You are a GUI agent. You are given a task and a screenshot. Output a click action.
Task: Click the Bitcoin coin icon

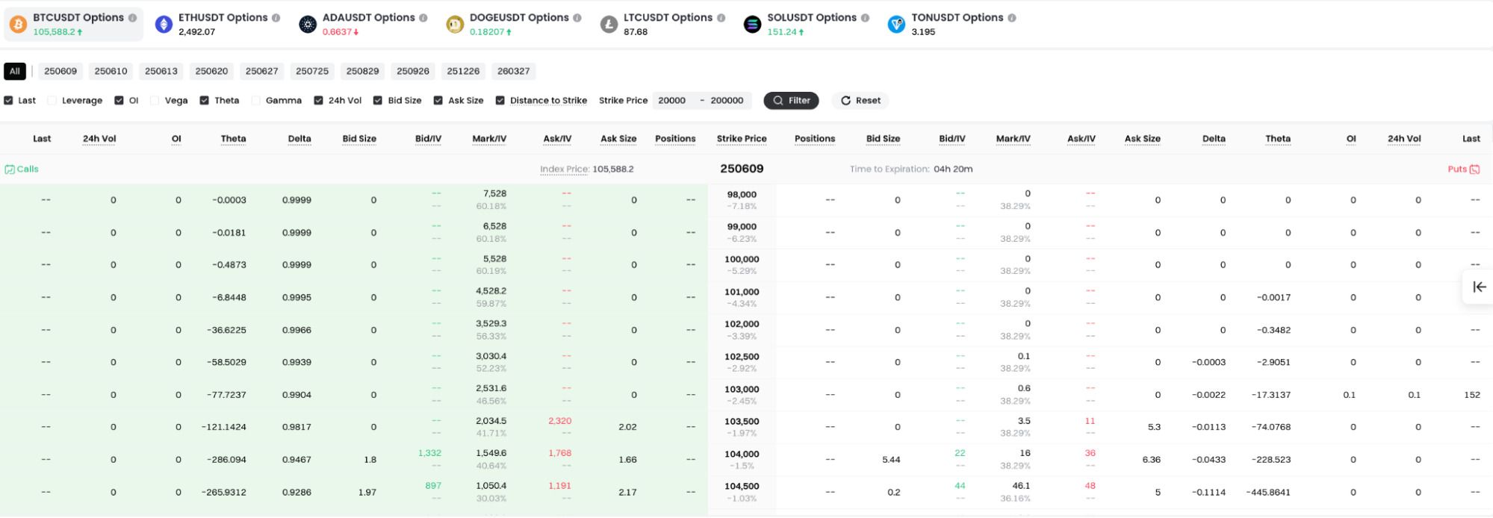[x=18, y=25]
